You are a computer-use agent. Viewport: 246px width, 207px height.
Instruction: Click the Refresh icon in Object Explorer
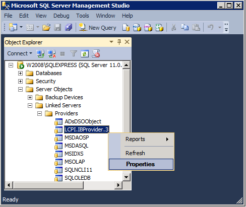click(x=85, y=54)
